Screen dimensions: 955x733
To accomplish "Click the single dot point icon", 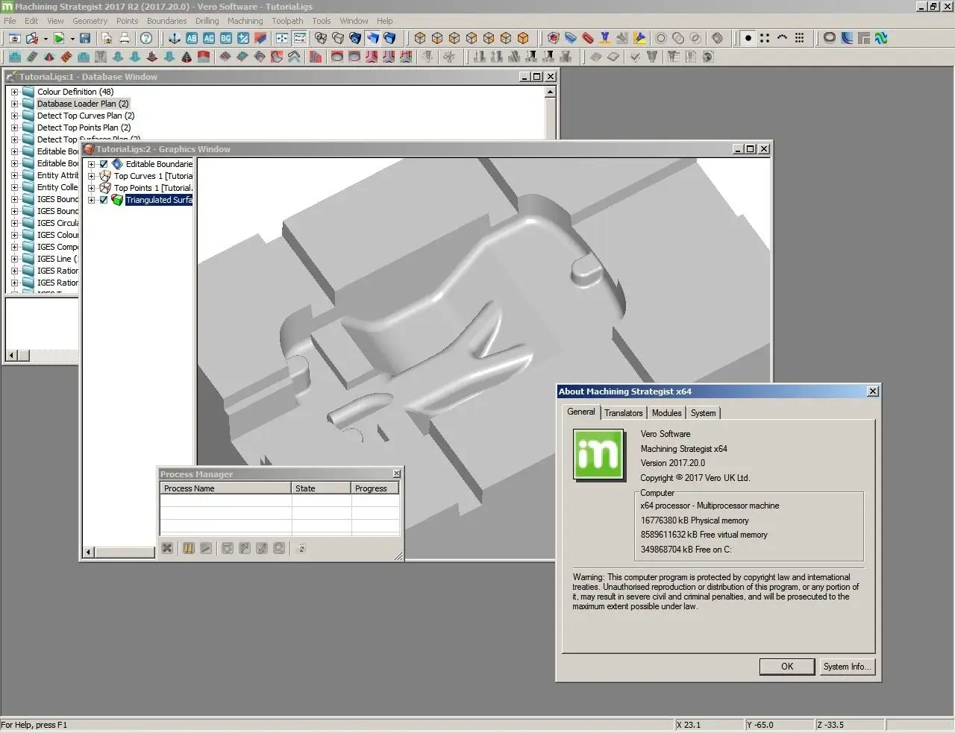I will (748, 38).
